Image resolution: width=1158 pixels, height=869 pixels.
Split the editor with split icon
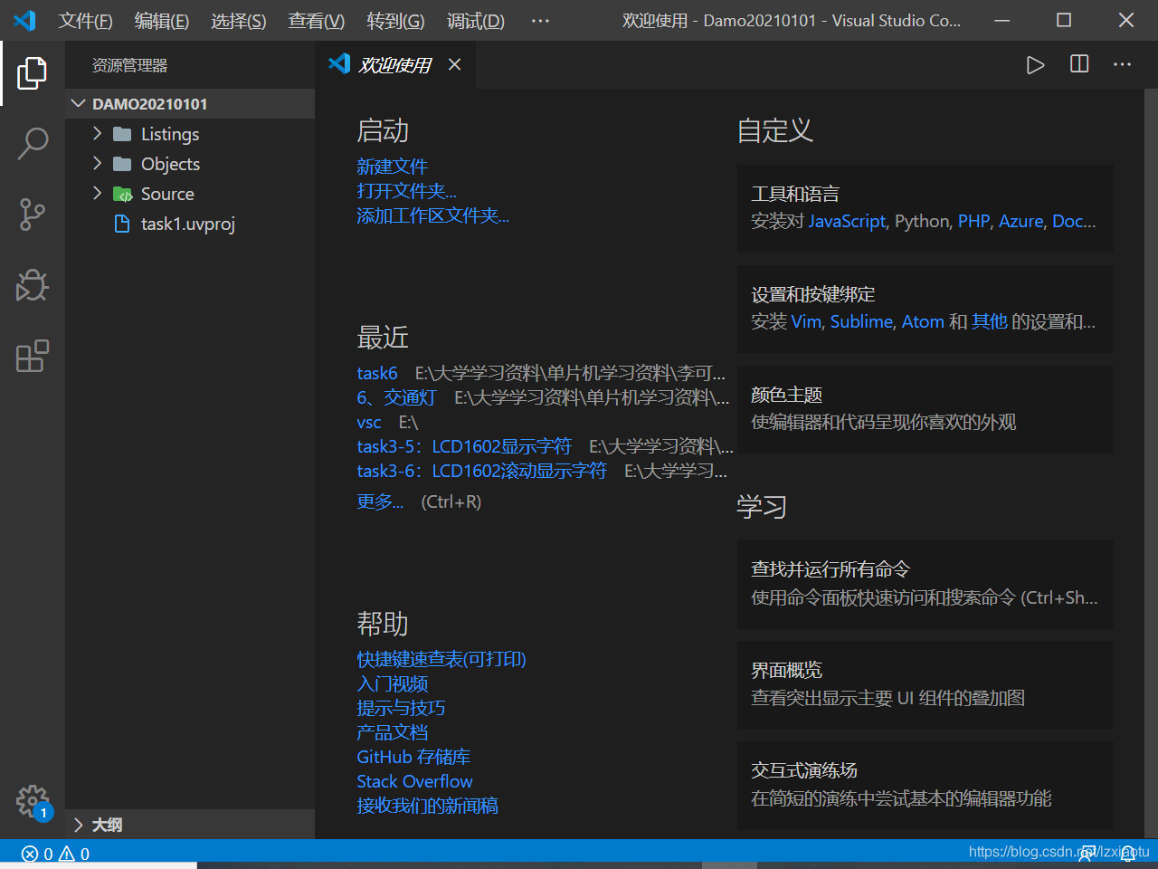pos(1079,64)
